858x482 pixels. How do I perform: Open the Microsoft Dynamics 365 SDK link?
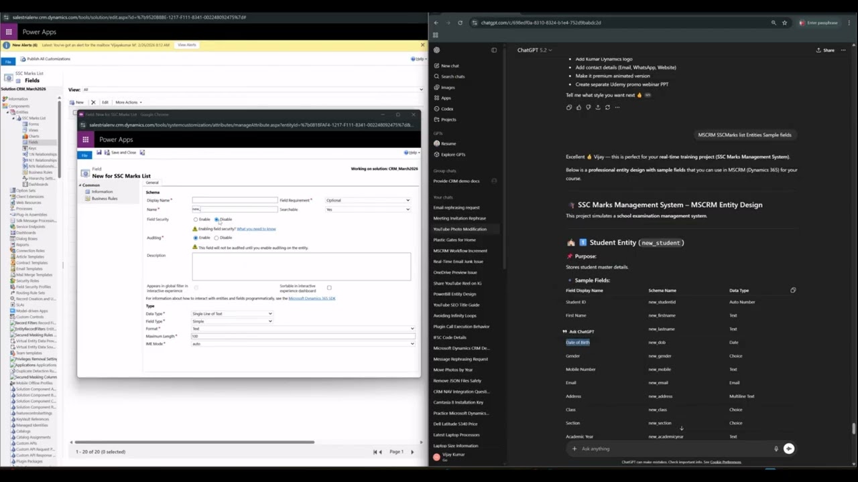point(312,299)
